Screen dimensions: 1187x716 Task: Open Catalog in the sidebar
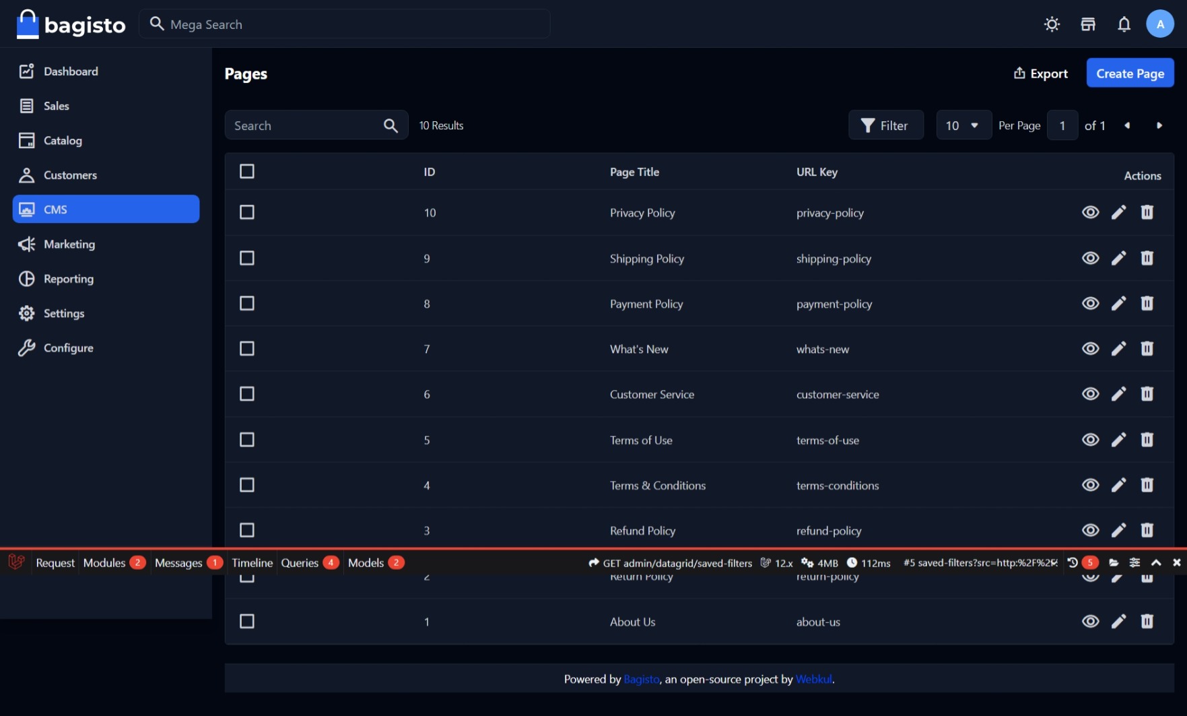point(106,141)
